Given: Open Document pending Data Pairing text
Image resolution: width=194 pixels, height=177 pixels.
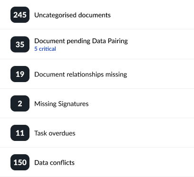Looking at the screenshot, I should point(81,41).
